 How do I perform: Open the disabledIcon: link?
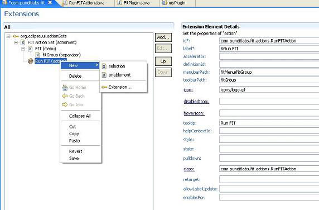coord(196,102)
